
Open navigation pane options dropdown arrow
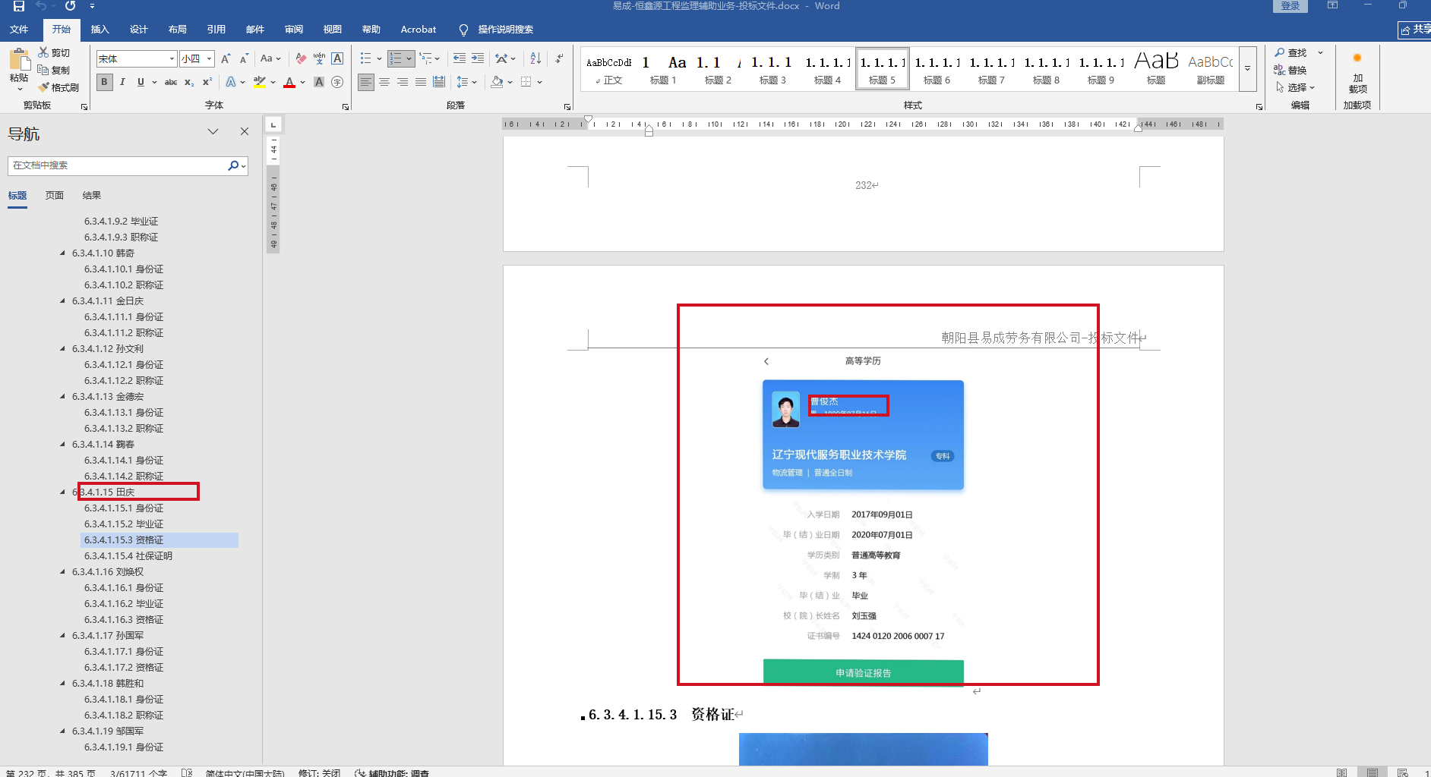pos(213,131)
